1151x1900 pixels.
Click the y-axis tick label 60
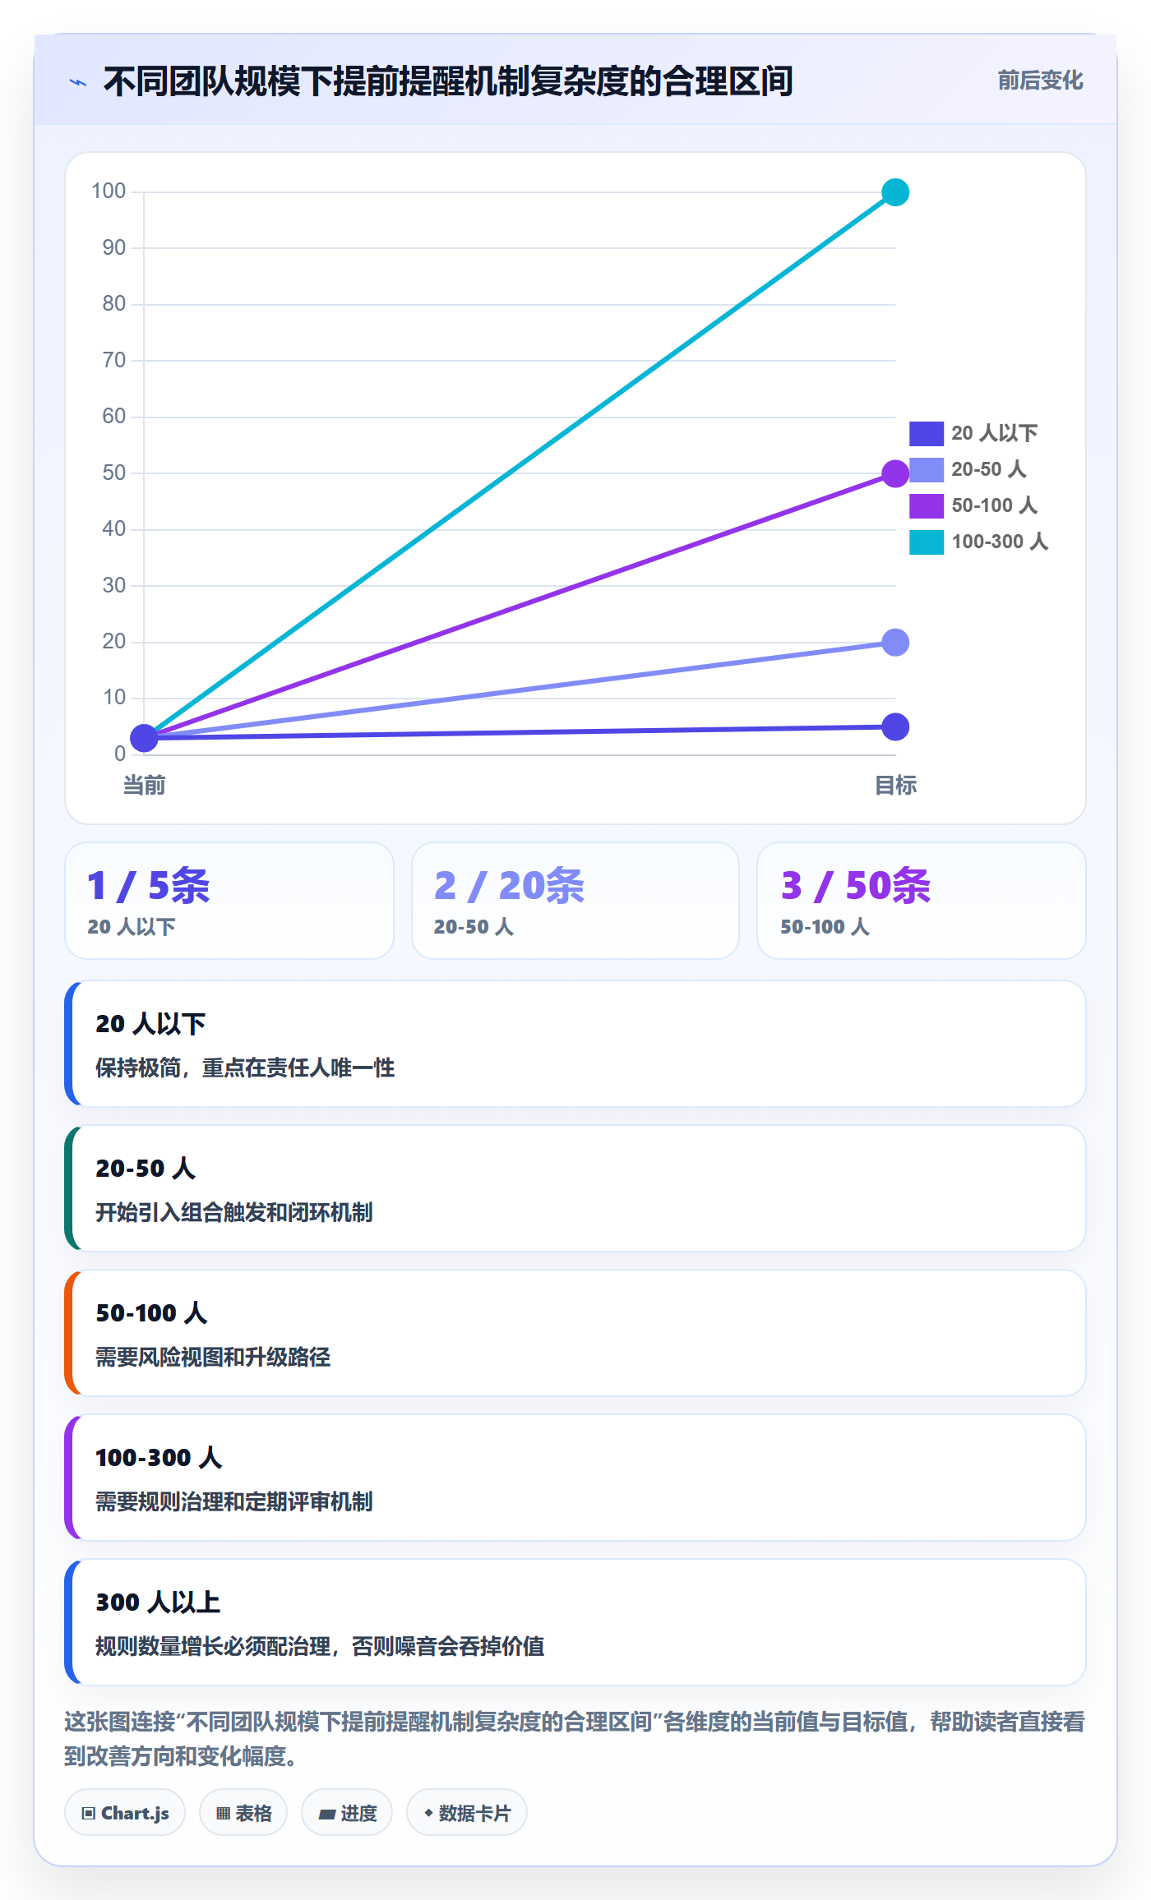pos(114,417)
